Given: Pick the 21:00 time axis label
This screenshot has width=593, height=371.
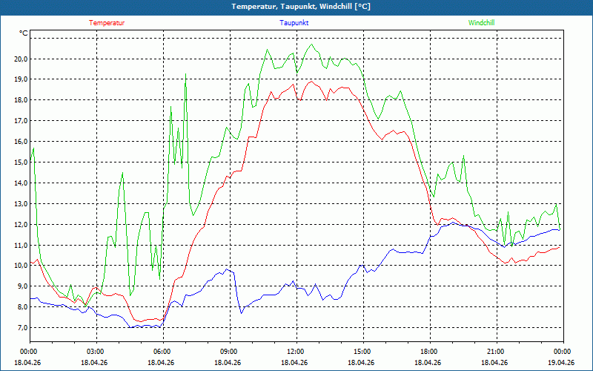Looking at the screenshot, I should click(x=495, y=352).
